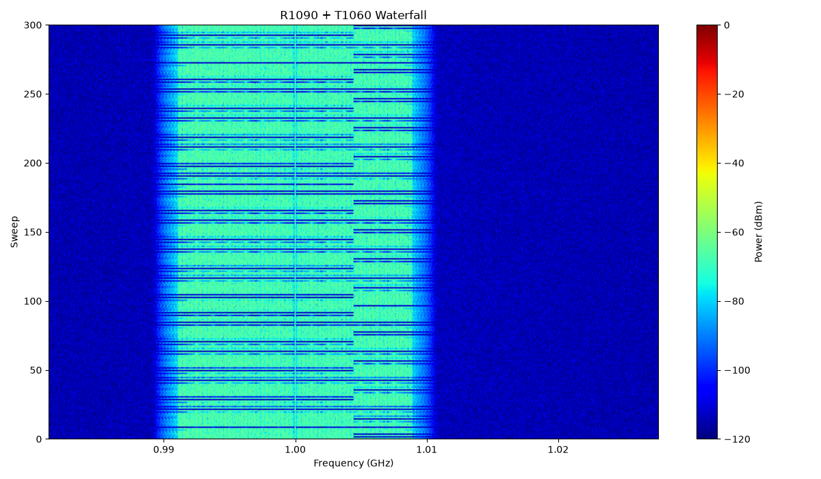Click the 1.01 frequency tick label
Viewport: 821px width, 479px height.
[427, 450]
